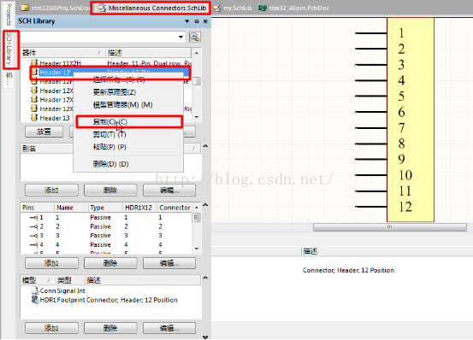Choose Delete (D) in context menu
Viewport: 473px width, 340px height.
(x=110, y=164)
